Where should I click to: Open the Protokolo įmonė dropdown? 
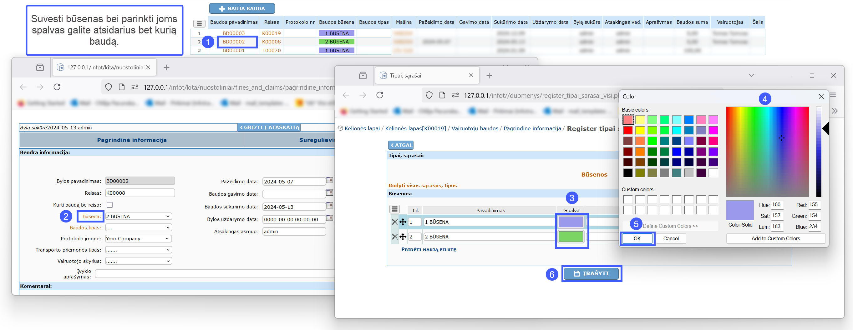click(x=139, y=238)
